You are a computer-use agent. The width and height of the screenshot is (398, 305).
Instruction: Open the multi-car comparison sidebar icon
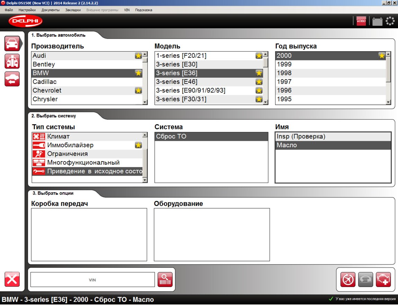(12, 61)
